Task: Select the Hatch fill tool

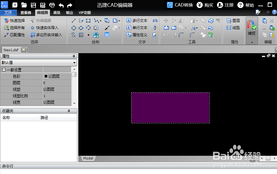Action: 81,35
